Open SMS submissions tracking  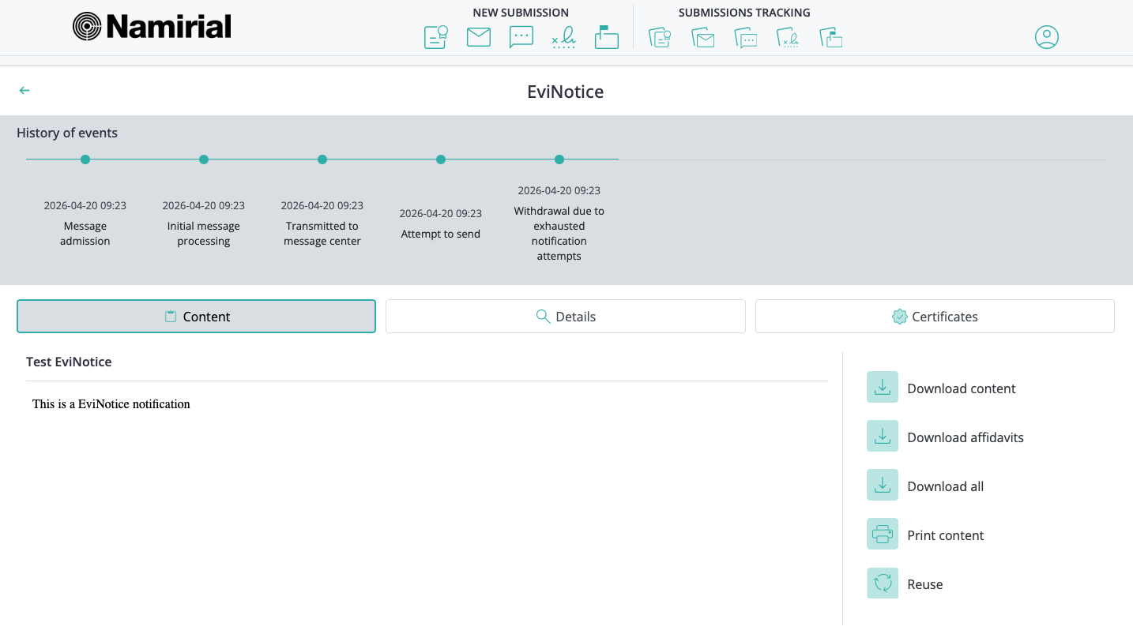tap(745, 37)
